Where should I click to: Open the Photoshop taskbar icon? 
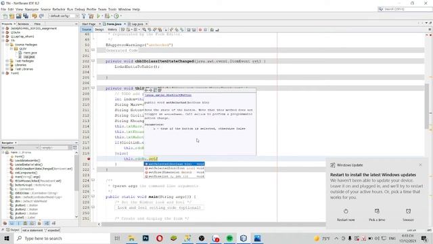tap(145, 238)
